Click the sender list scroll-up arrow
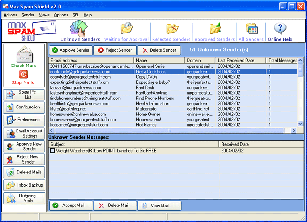Screen dimensions: 307x222 (300, 60)
